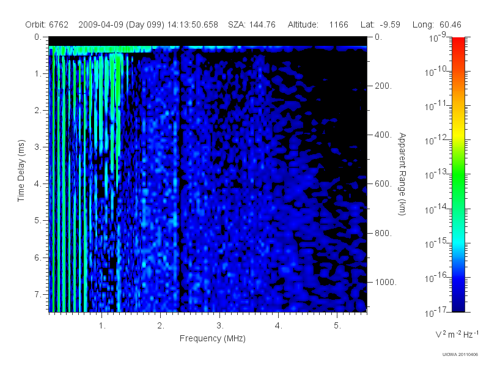Click the 5. tick label on time delay axis
Viewport: 489px width, 367px height.
38,220
